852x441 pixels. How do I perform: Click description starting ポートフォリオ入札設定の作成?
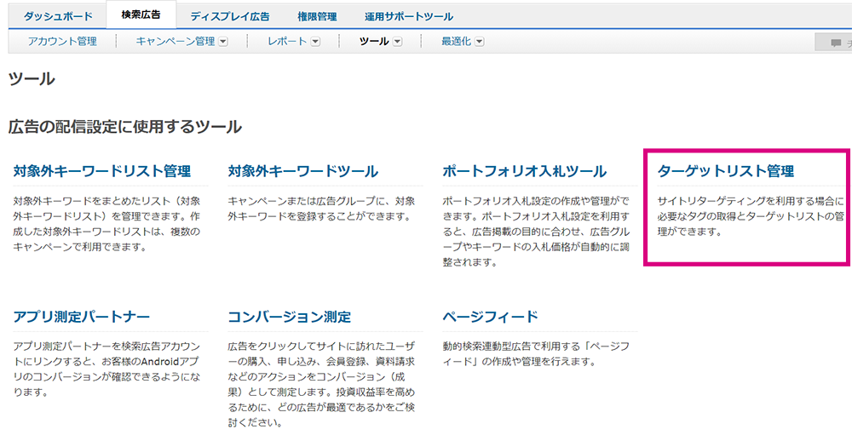pos(536,232)
